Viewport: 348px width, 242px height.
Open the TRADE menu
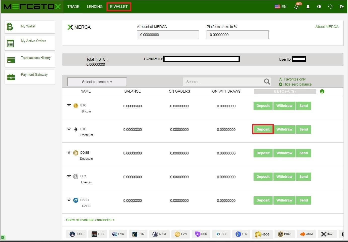point(73,7)
